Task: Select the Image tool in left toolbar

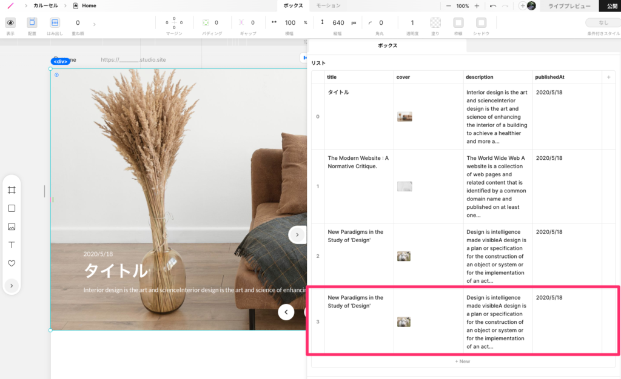Action: (12, 226)
